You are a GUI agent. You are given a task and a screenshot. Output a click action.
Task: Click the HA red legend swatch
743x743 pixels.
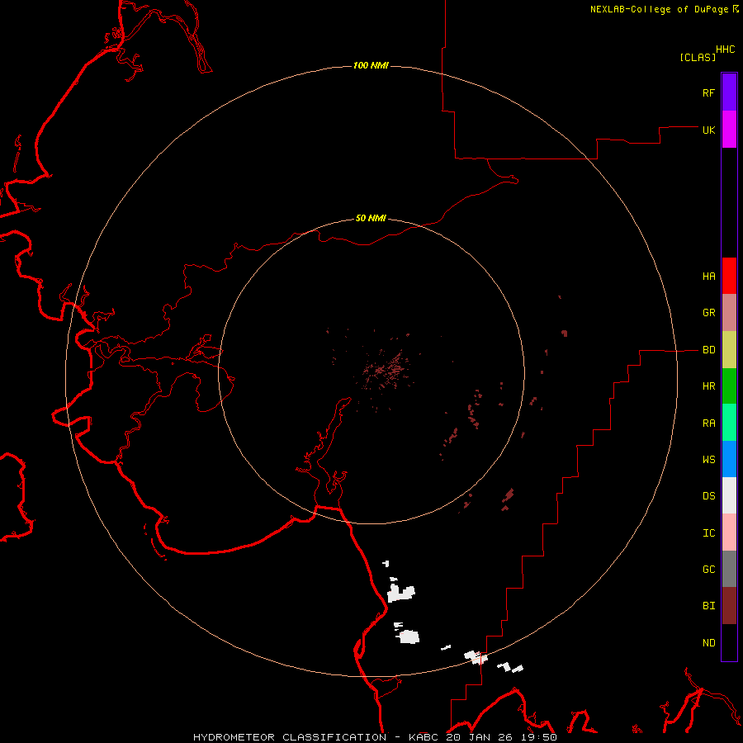(729, 276)
